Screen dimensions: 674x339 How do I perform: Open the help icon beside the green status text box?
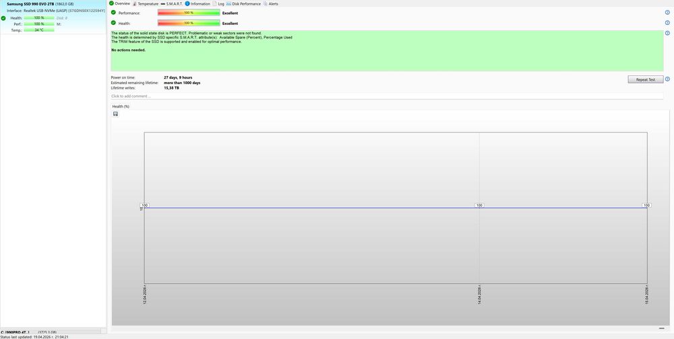667,33
